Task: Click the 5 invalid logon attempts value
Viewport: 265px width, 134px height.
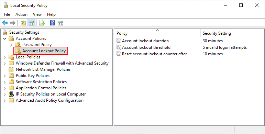Action: click(x=225, y=47)
